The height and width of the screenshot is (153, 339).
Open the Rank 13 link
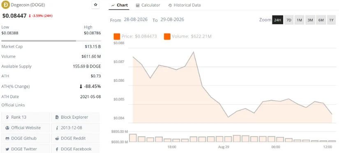[25, 117]
